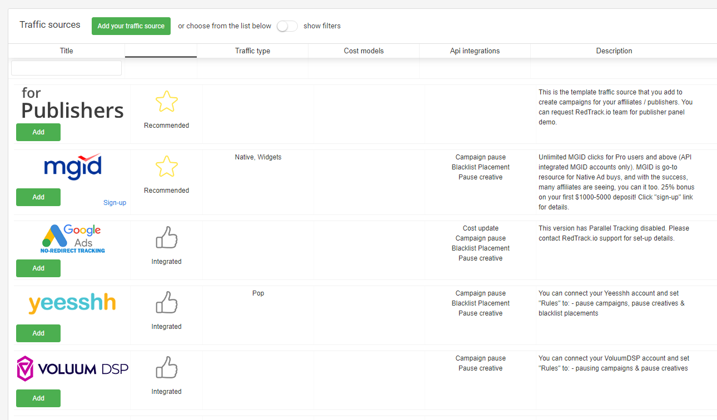This screenshot has height=420, width=717.
Task: Click the Recommended star in MGID row
Action: 167,167
